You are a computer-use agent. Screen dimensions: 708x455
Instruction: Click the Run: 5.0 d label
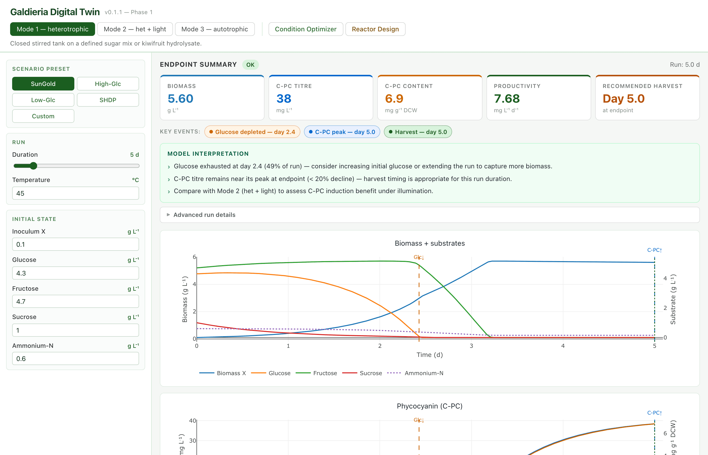pyautogui.click(x=684, y=64)
